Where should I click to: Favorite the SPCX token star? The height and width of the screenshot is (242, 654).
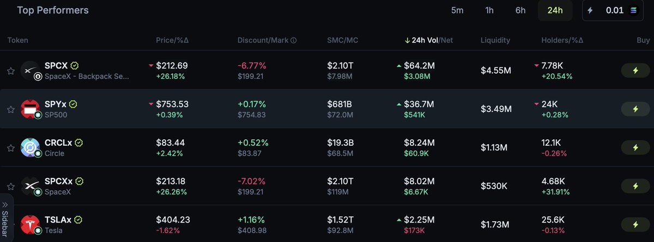click(10, 71)
